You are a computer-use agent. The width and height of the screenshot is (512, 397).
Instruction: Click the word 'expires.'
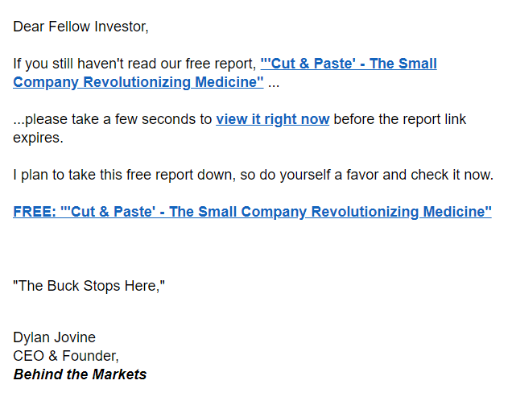[x=38, y=138]
